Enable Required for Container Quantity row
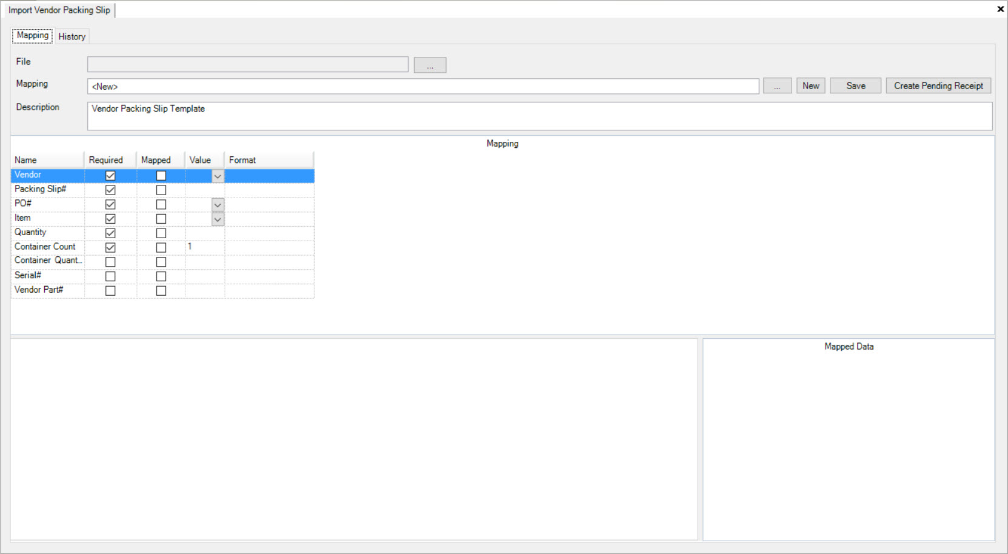Viewport: 1008px width, 554px height. coord(110,262)
